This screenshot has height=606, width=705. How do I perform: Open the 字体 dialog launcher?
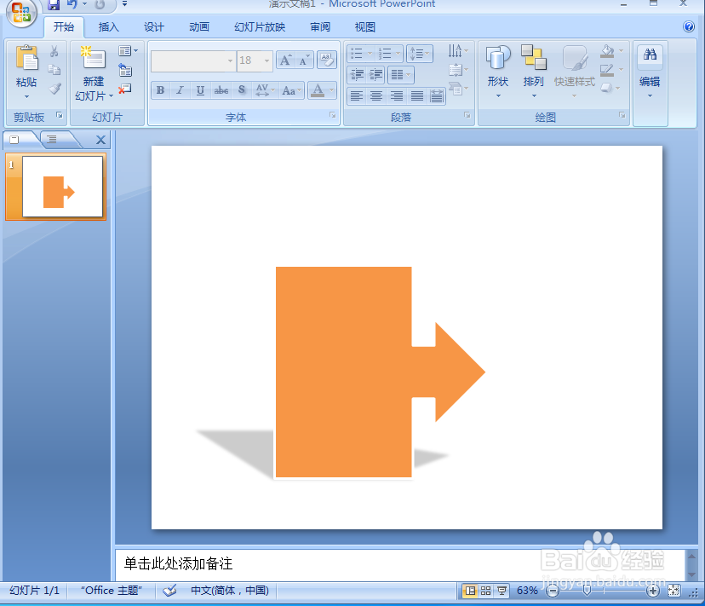pos(333,115)
